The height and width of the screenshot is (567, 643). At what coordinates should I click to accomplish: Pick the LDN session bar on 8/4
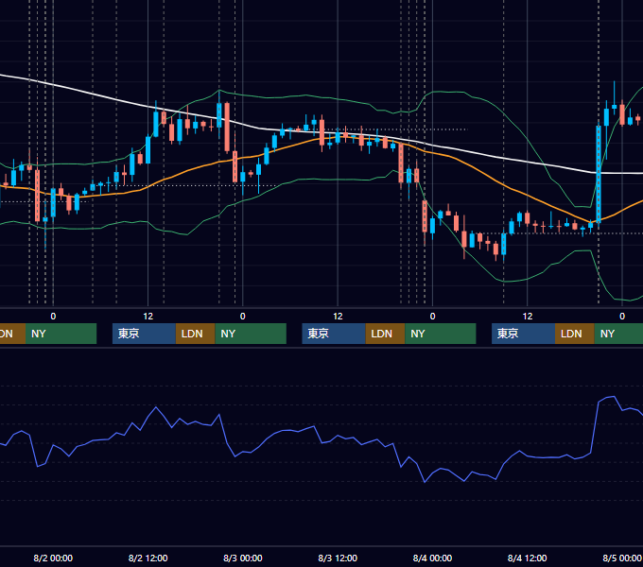575,334
